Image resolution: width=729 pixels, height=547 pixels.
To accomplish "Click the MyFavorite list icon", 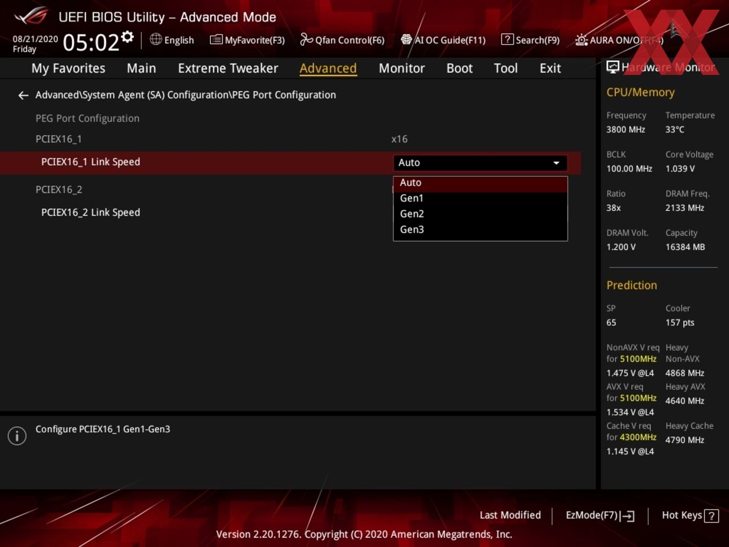I will coord(216,40).
